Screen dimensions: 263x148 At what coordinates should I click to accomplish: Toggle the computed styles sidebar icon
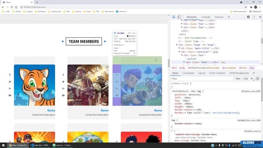tap(258, 79)
